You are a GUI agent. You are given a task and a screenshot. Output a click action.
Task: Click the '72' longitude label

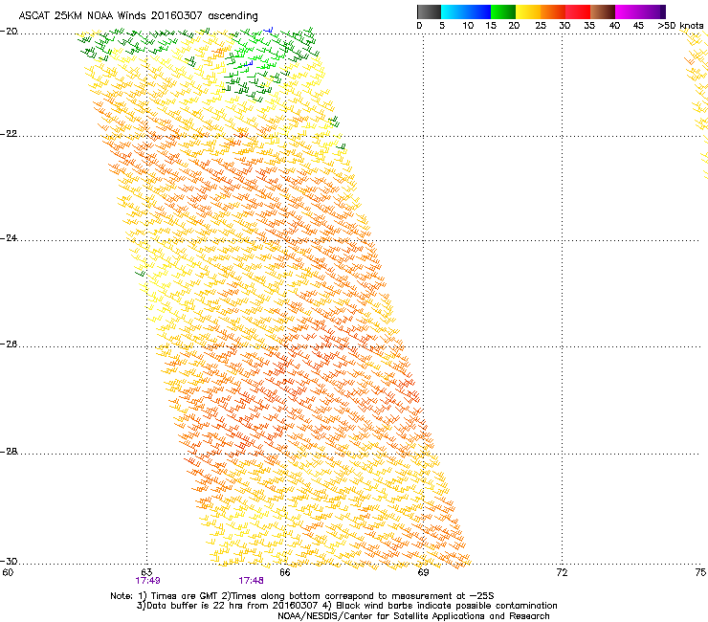(x=562, y=572)
